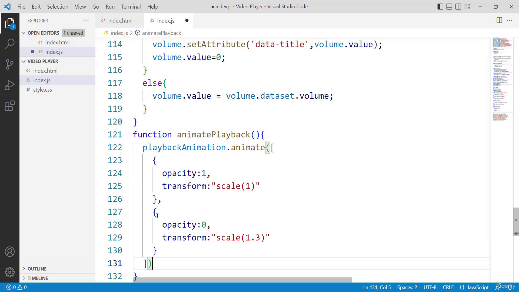The width and height of the screenshot is (519, 292).
Task: Click the 1 unsaved badge
Action: coord(73,33)
